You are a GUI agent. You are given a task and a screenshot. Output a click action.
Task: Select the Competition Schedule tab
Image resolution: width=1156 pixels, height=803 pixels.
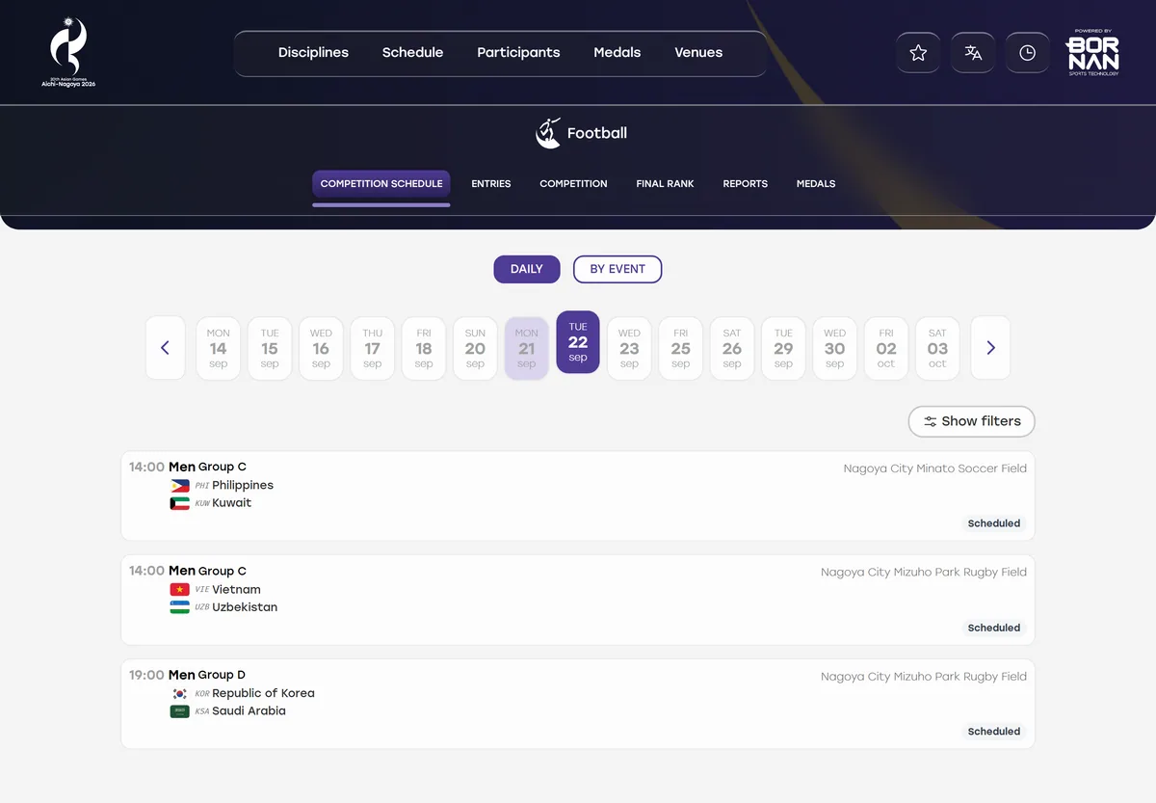click(381, 184)
